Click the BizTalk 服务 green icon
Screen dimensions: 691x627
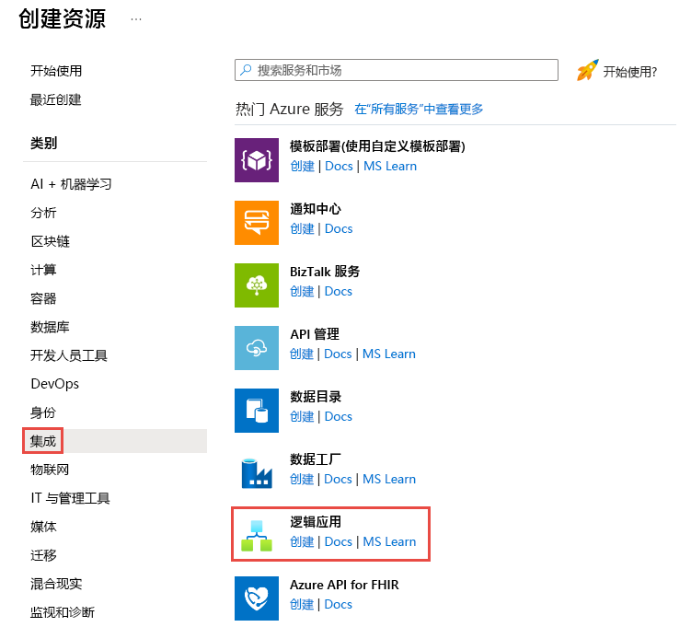click(x=257, y=285)
